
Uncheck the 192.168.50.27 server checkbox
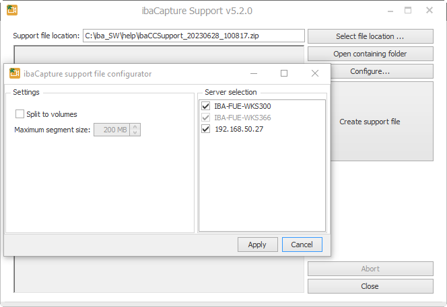(x=205, y=128)
